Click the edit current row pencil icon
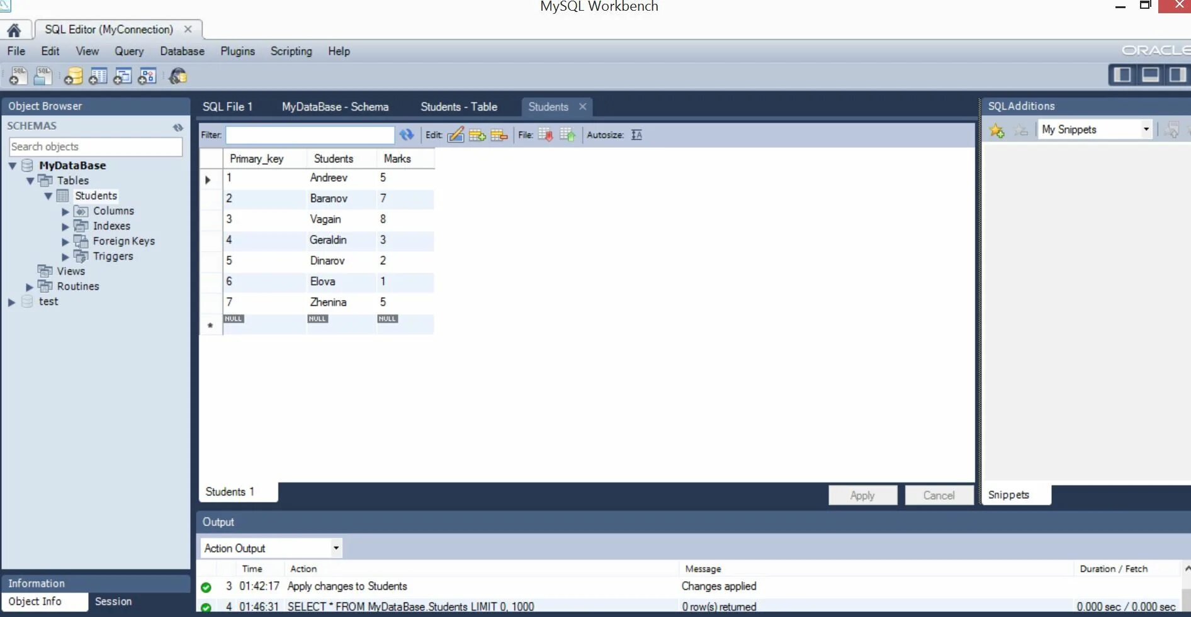This screenshot has width=1191, height=617. pyautogui.click(x=456, y=135)
